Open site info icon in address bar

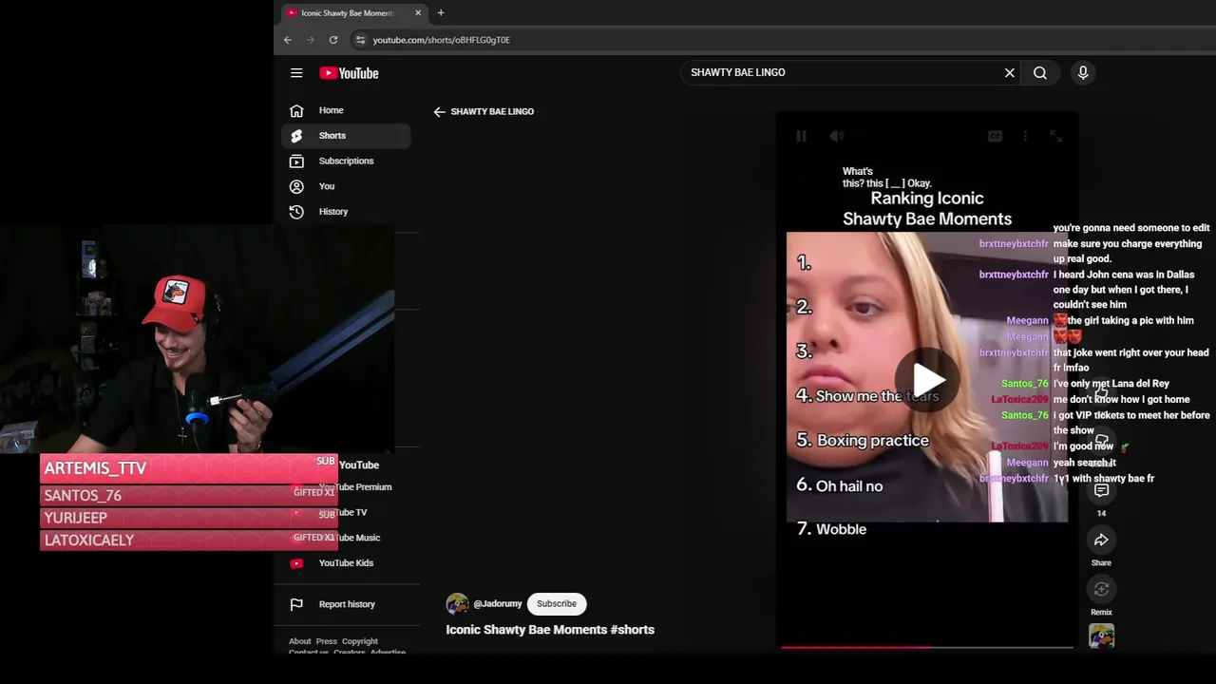[359, 40]
